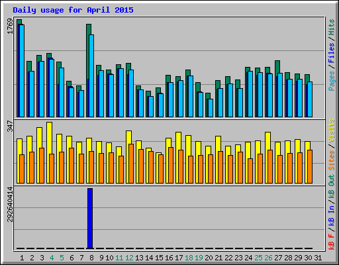The image size is (339, 265).
Task: Click the 1769 hits axis value
Action: click(10, 26)
